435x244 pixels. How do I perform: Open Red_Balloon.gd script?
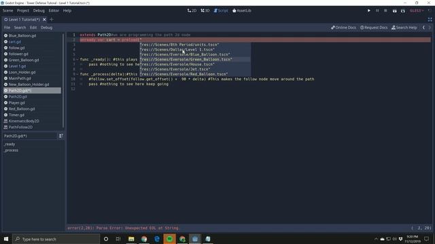[32, 108]
